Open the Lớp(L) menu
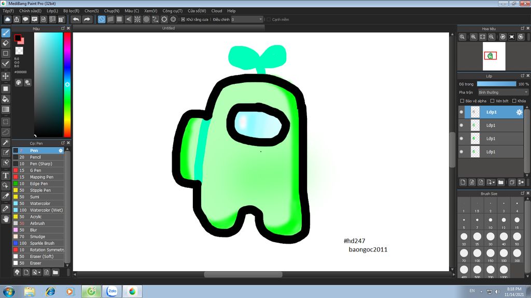 (52, 11)
